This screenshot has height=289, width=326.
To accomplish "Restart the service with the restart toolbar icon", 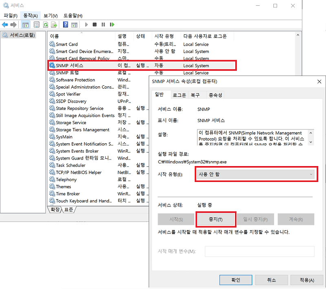I will tap(111, 24).
